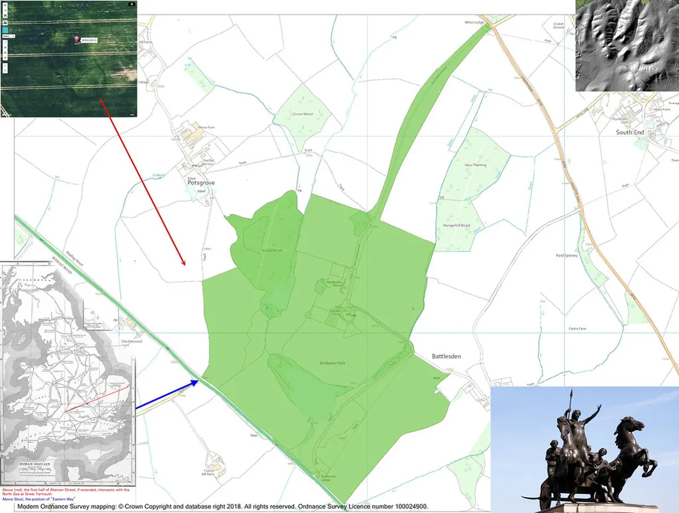Toggle the dark switch at aerial inset top-right

point(132,5)
